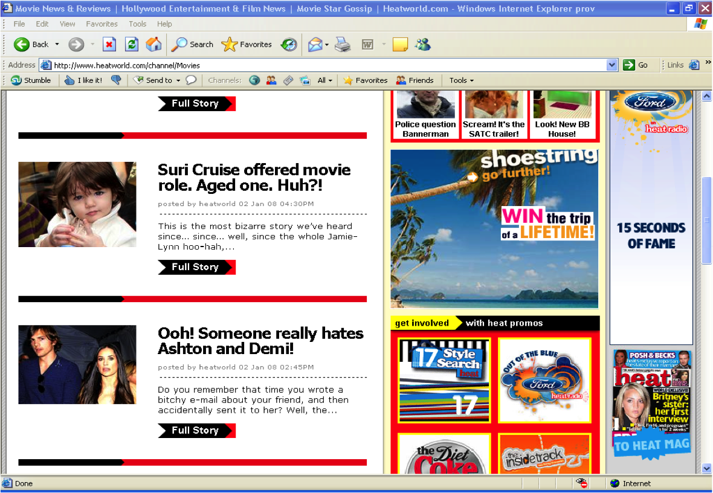The height and width of the screenshot is (493, 713).
Task: Click the address bar URL field
Action: (x=324, y=65)
